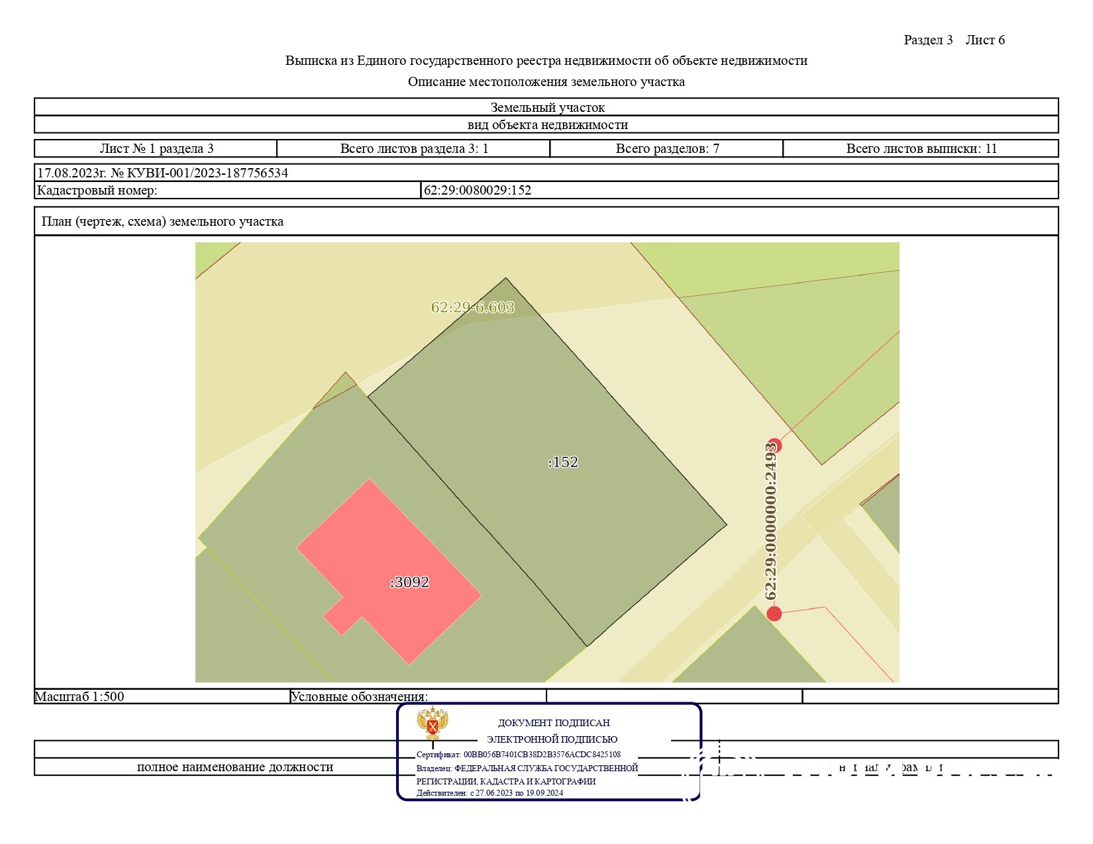Click the 'Лист 6' header text
This screenshot has width=1093, height=844.
985,40
